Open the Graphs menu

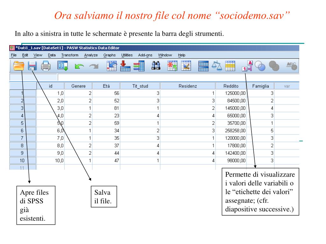click(x=110, y=55)
